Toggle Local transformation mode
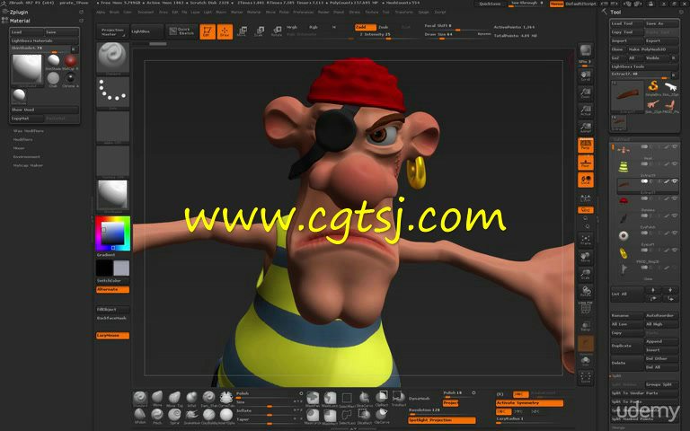This screenshot has height=431, width=690. [585, 180]
